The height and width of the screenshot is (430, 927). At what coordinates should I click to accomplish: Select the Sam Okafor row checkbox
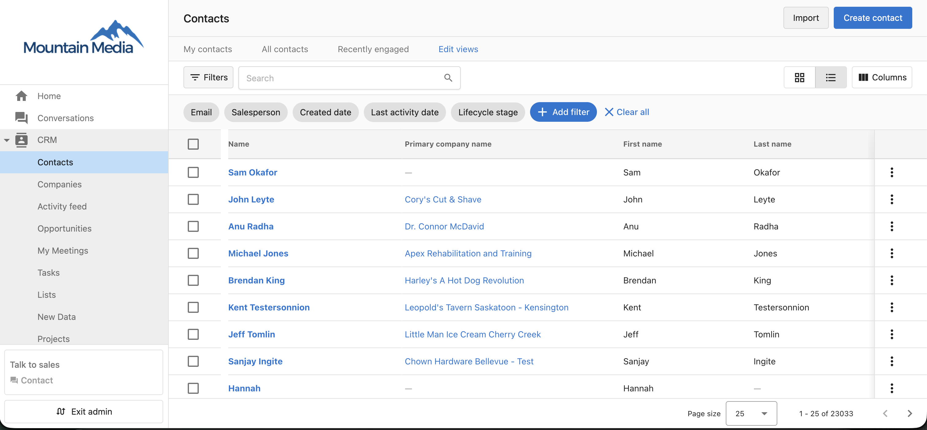(x=193, y=172)
